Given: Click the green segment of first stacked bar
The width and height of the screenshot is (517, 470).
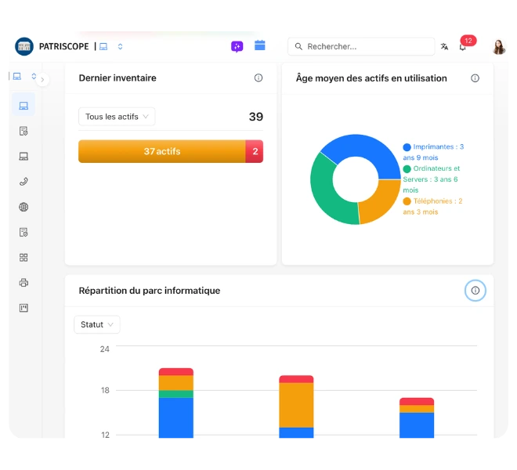Looking at the screenshot, I should [x=176, y=394].
